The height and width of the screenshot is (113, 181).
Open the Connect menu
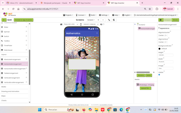click(x=81, y=15)
